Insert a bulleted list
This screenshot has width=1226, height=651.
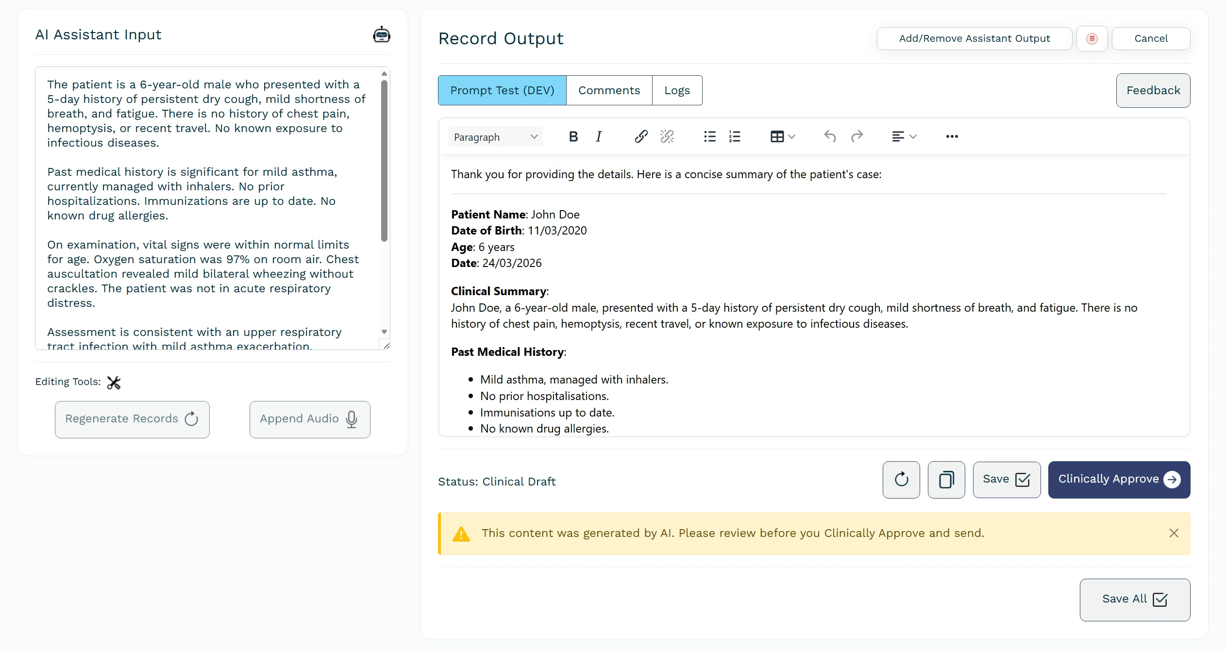pyautogui.click(x=709, y=137)
